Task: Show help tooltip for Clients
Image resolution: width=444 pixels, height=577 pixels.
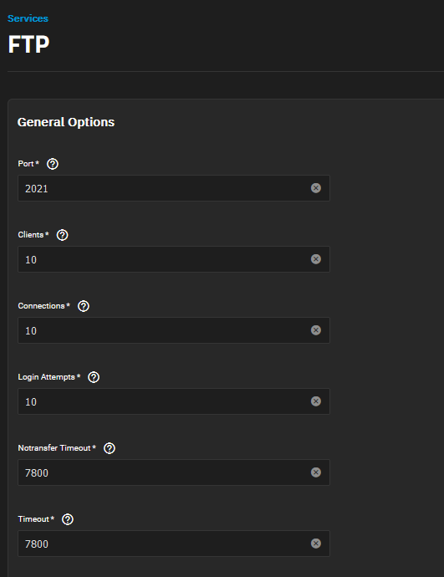Action: point(62,235)
